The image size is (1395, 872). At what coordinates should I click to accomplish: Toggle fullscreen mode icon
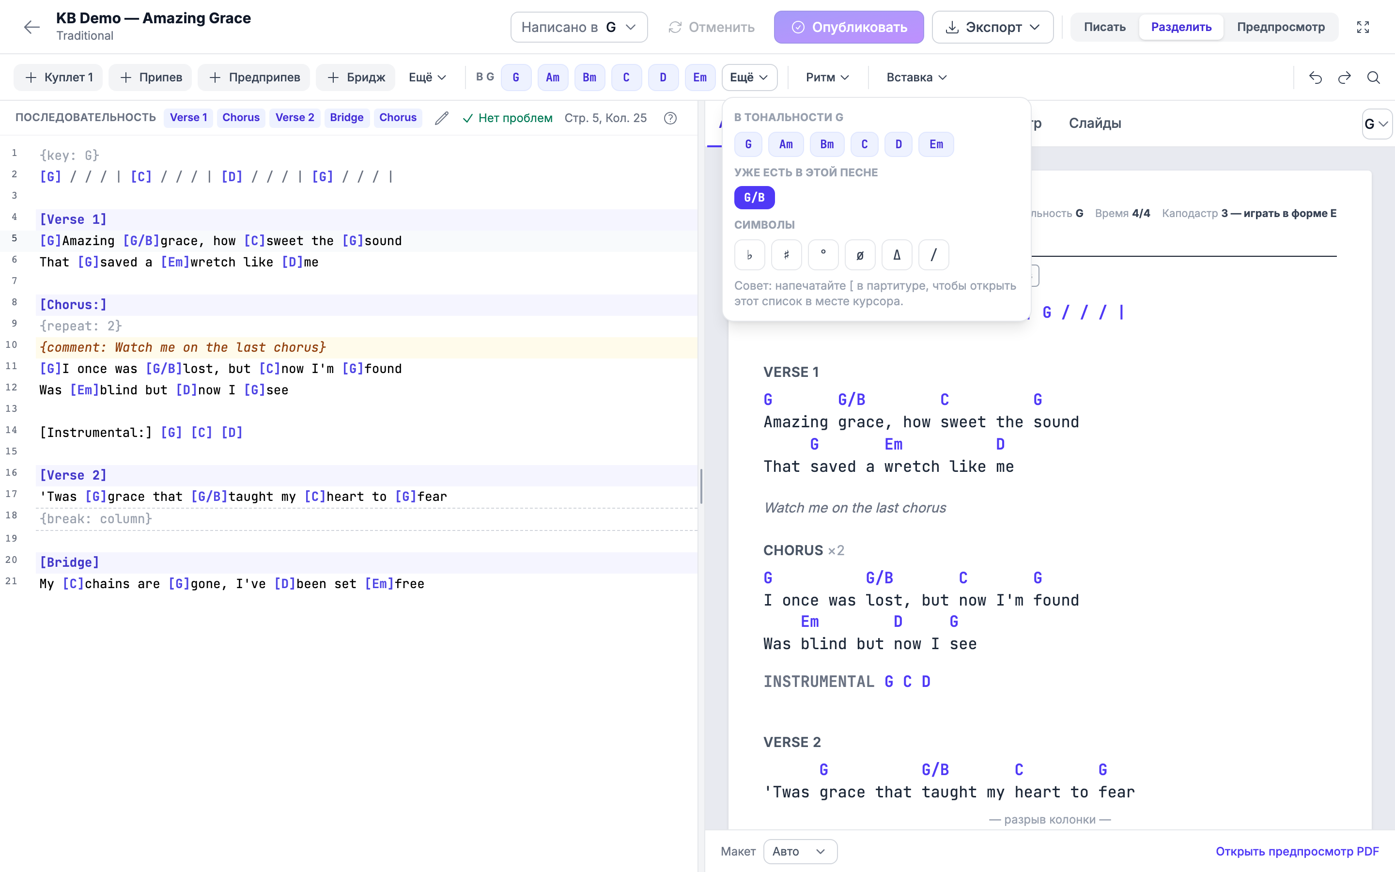(1363, 27)
